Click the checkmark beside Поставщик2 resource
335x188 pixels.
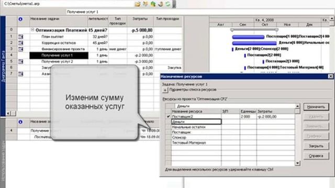(x=169, y=116)
